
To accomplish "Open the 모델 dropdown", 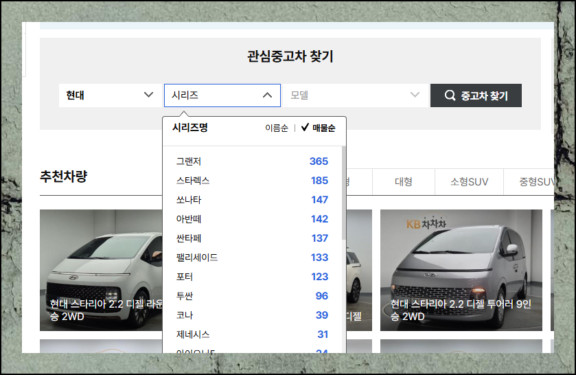I will 355,95.
